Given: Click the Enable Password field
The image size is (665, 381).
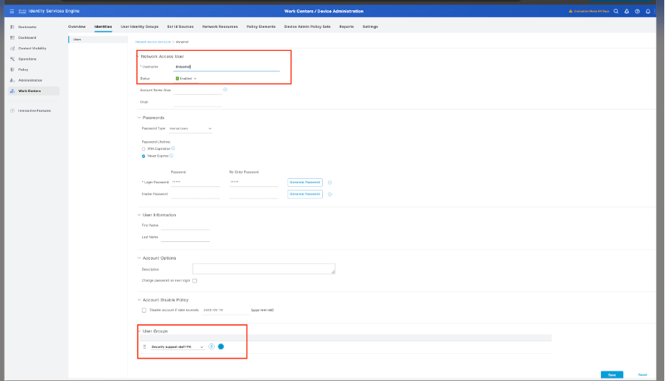Looking at the screenshot, I should [195, 194].
